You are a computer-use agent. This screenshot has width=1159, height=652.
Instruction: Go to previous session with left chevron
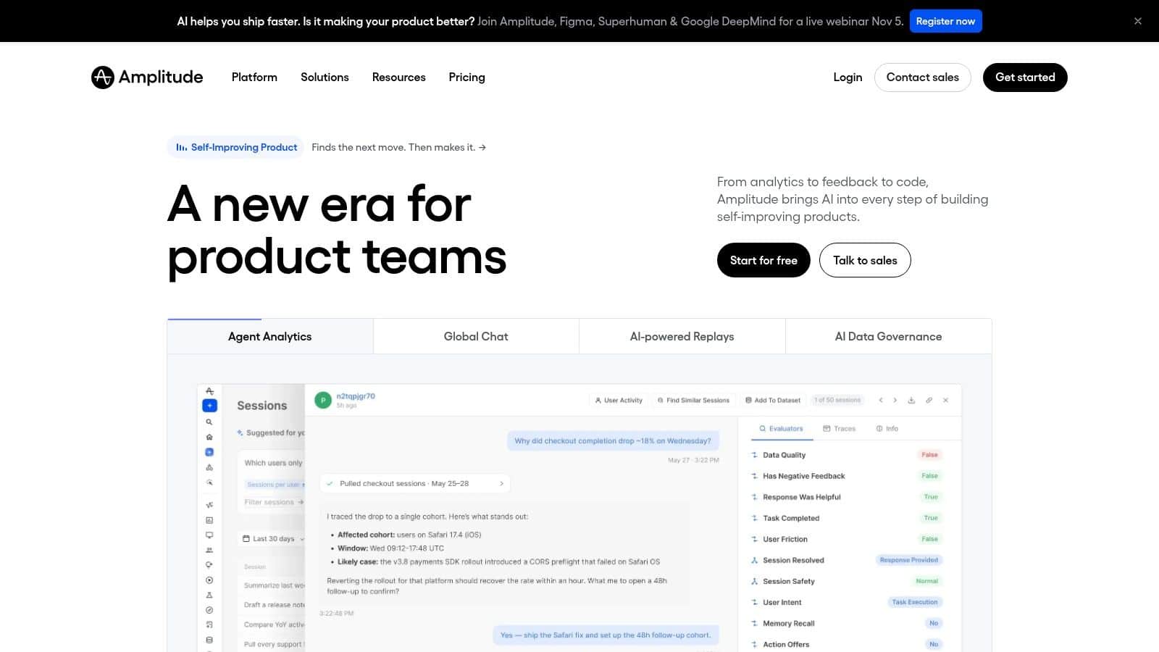click(881, 400)
